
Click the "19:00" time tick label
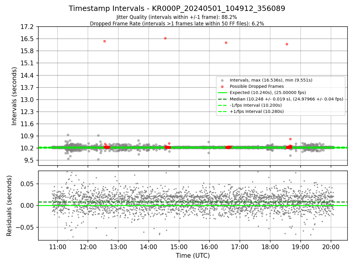coord(301,246)
